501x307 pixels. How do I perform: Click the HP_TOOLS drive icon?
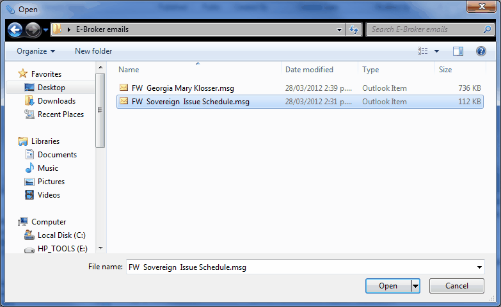(x=29, y=250)
